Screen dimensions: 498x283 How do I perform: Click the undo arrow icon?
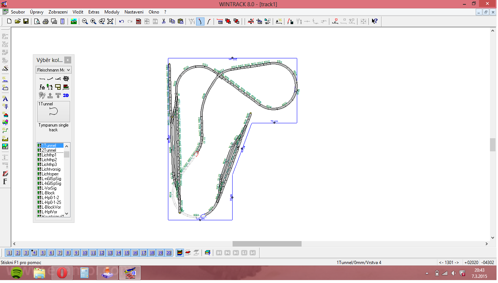(122, 22)
